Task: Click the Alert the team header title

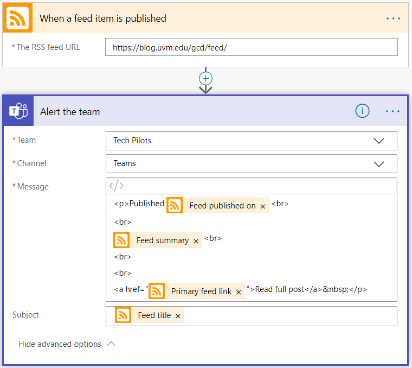Action: pyautogui.click(x=70, y=112)
